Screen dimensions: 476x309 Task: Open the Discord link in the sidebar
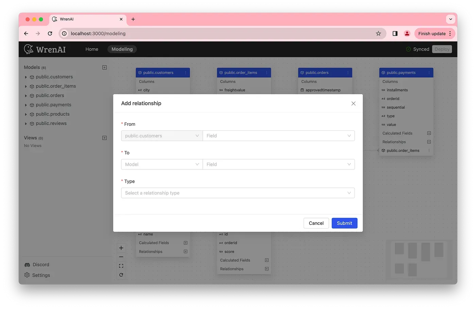(x=41, y=265)
